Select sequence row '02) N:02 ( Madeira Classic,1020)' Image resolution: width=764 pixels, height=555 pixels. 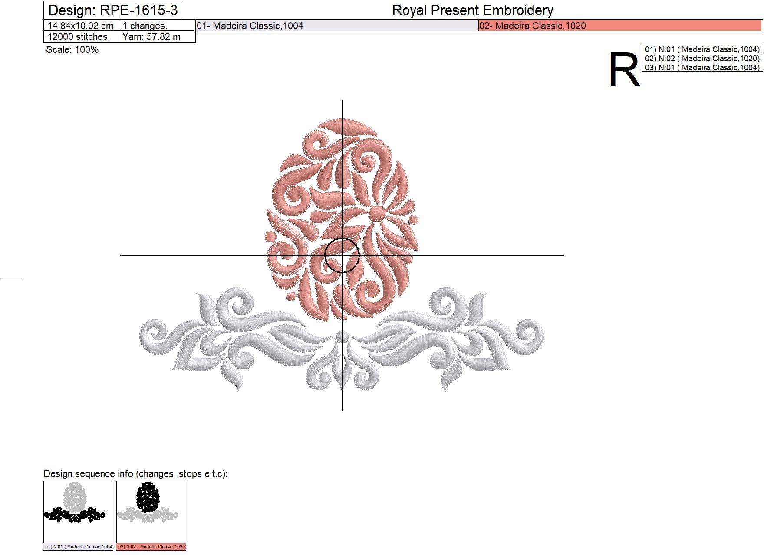click(702, 58)
